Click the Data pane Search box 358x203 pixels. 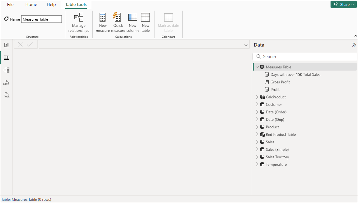click(305, 57)
